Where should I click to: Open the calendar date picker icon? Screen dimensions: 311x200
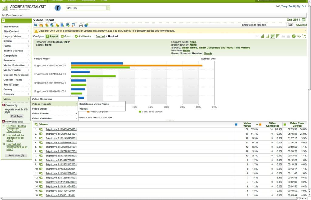click(x=304, y=20)
